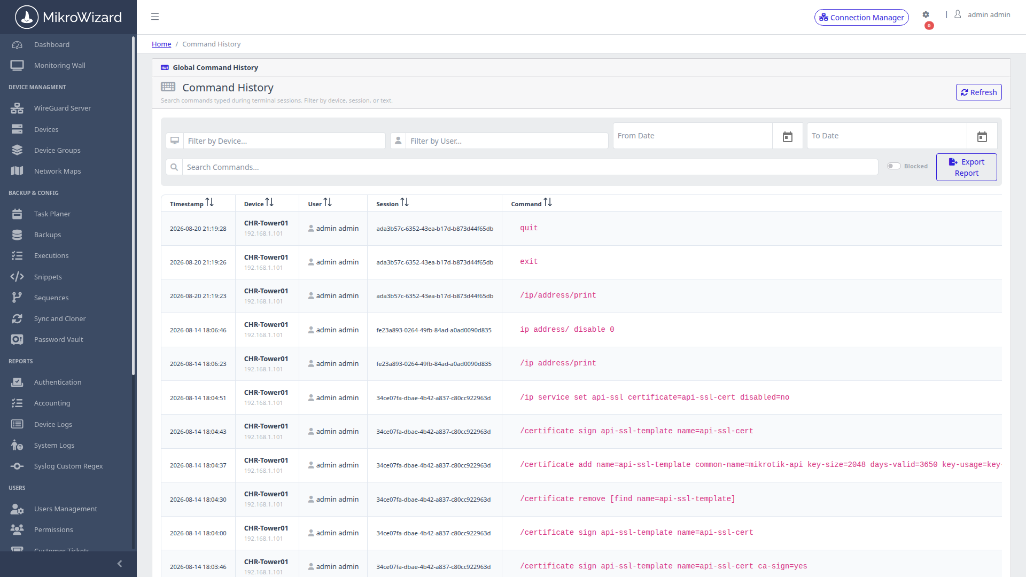Click the System Logs icon

[17, 445]
